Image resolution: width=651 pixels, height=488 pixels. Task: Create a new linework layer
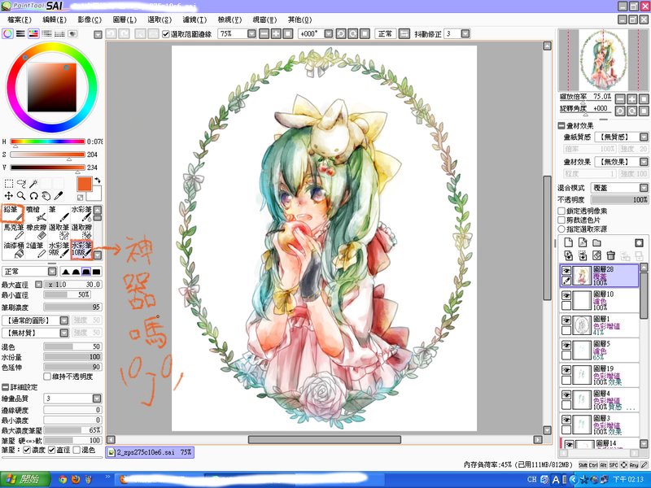coord(583,242)
